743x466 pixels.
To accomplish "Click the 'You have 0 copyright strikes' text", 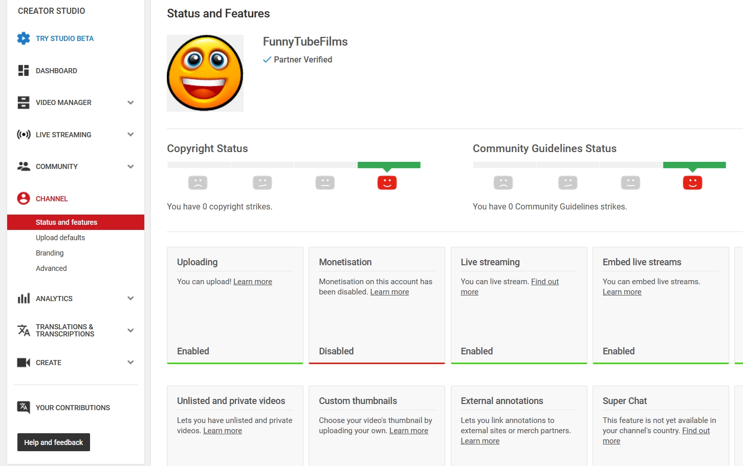I will click(220, 207).
